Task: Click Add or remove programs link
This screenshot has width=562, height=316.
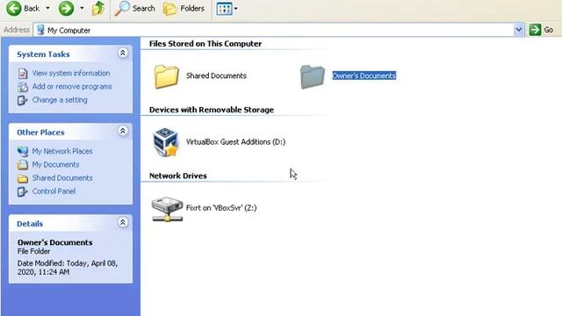Action: 72,86
